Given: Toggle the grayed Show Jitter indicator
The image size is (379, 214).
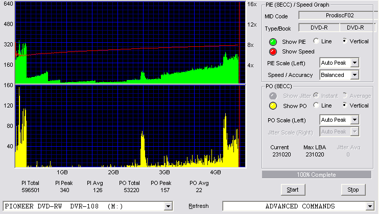Looking at the screenshot, I should (x=273, y=96).
